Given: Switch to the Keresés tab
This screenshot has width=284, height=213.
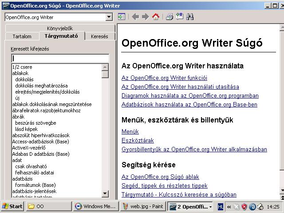Looking at the screenshot, I should click(x=99, y=36).
